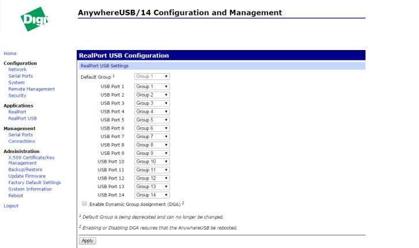
Task: Open the Backup/Restore page
Action: click(25, 170)
